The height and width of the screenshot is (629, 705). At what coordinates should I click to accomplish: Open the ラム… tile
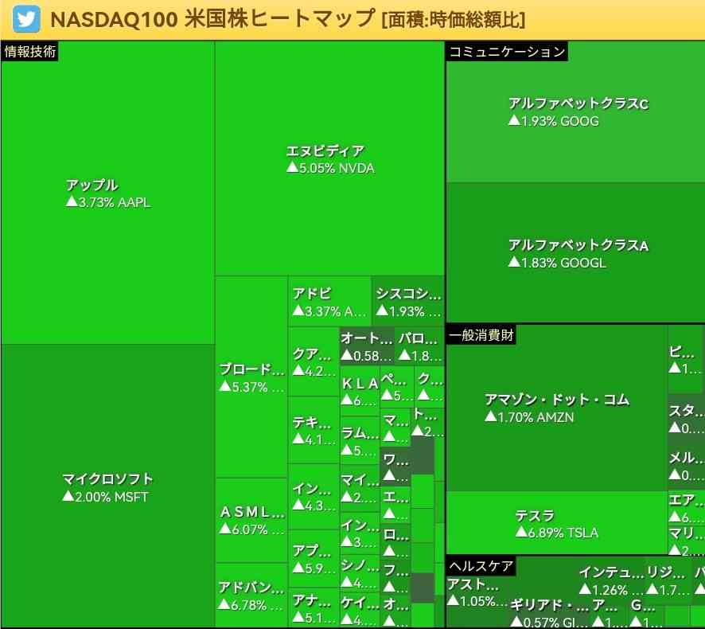(360, 441)
